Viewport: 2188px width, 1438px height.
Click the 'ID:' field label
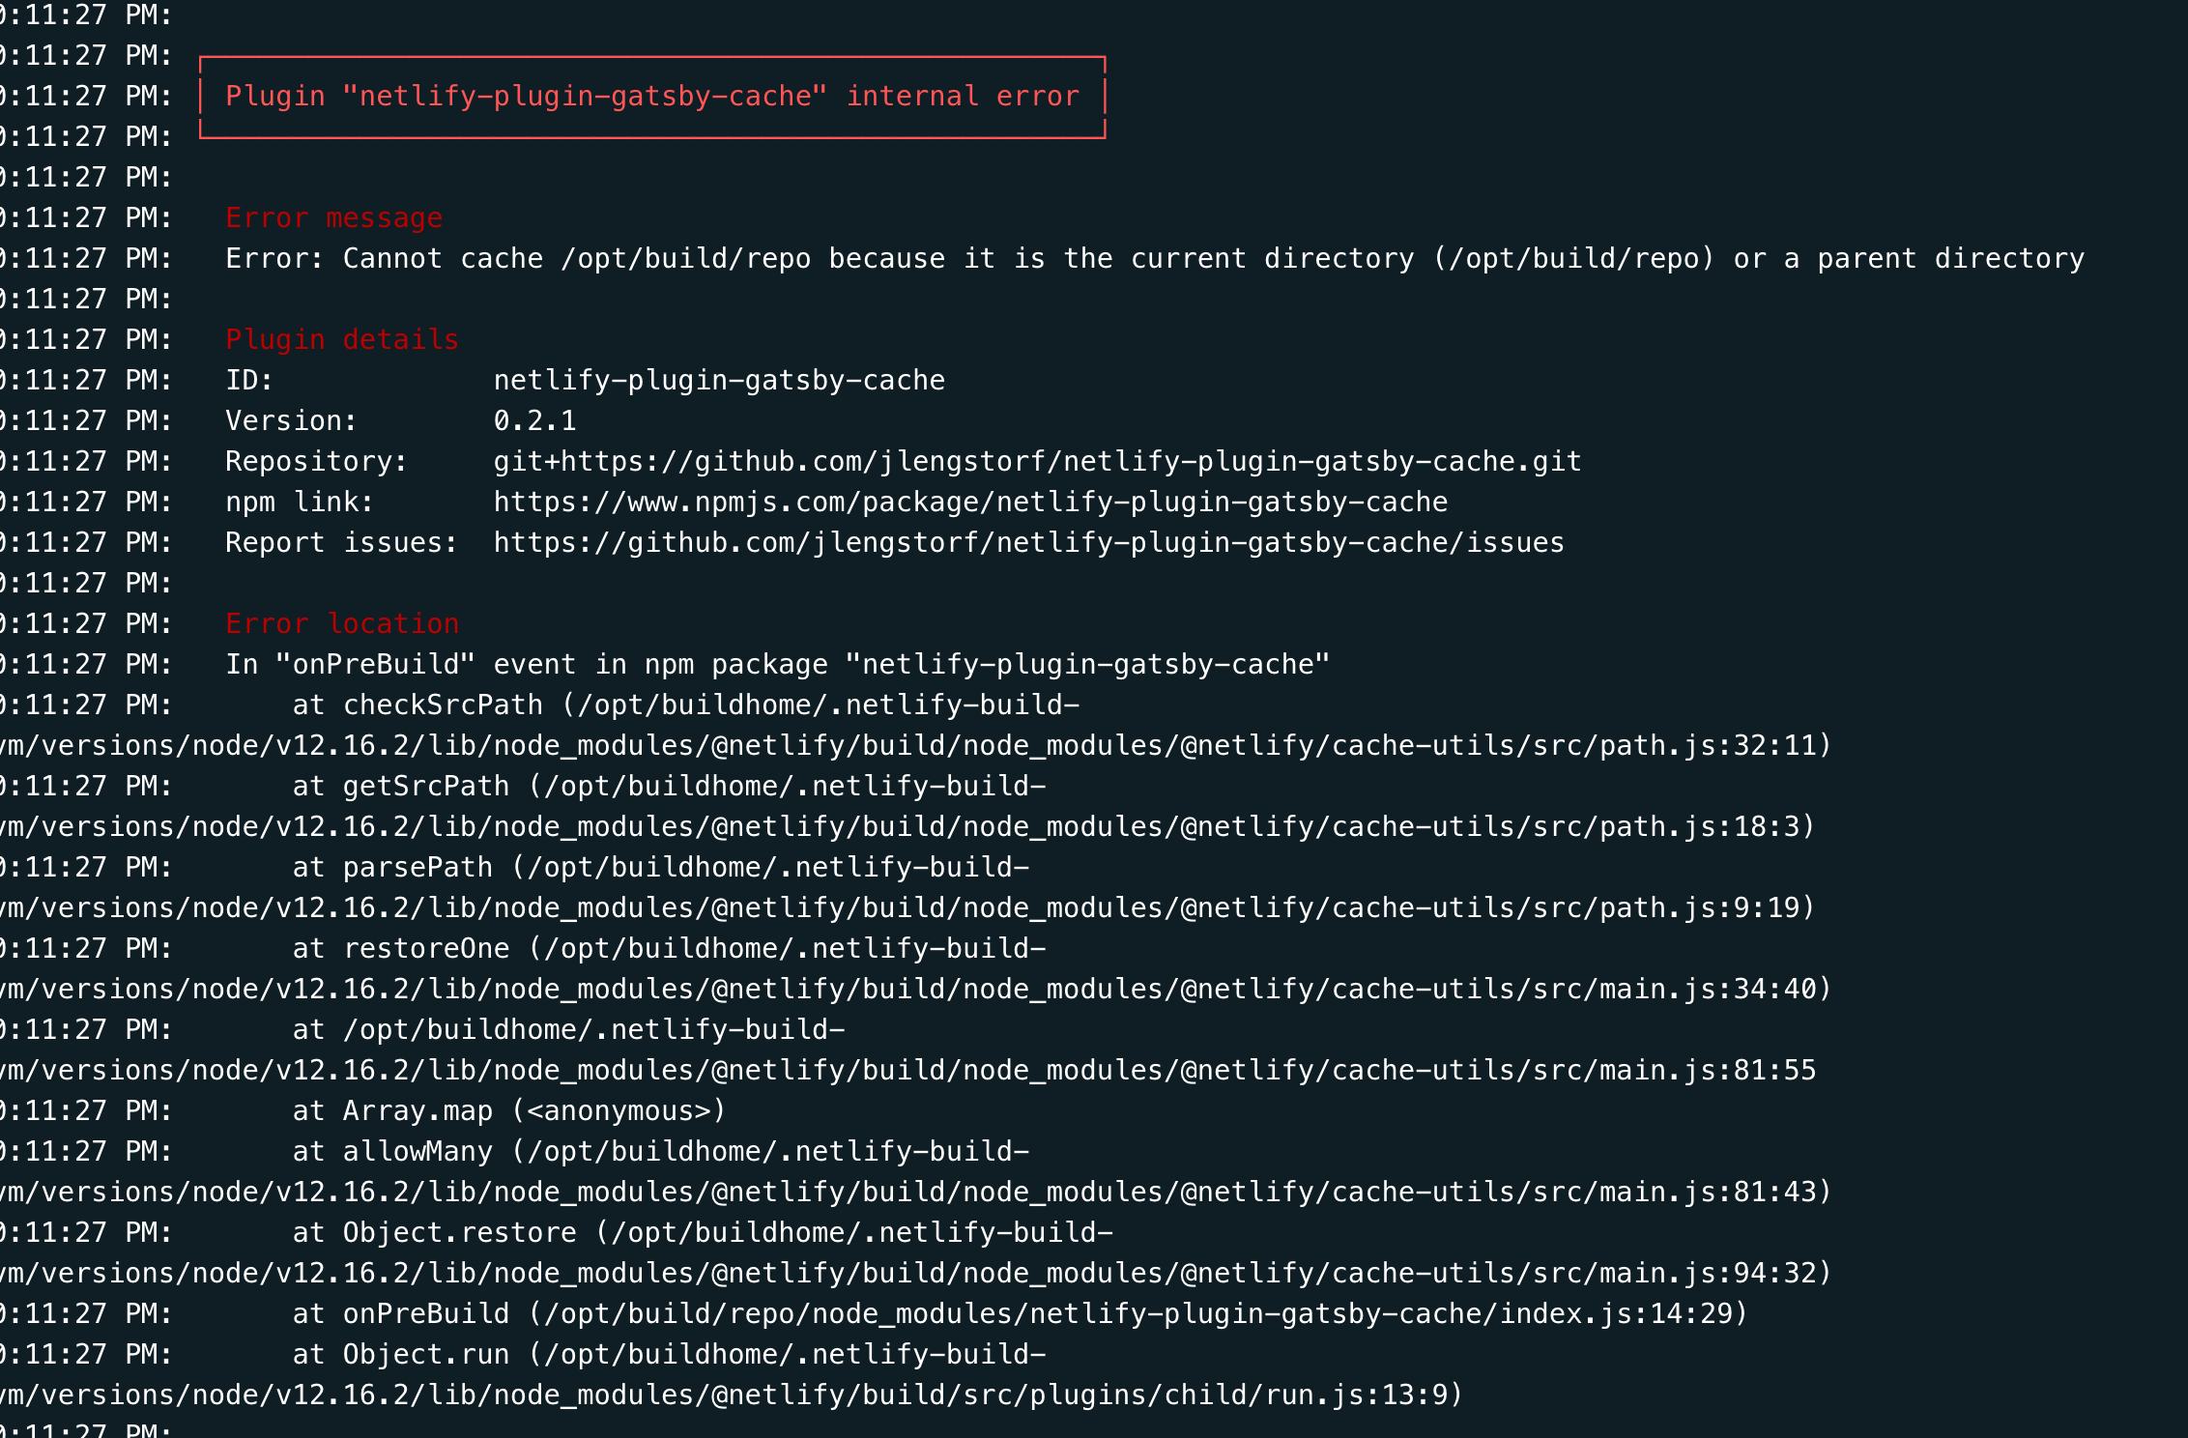[x=249, y=381]
